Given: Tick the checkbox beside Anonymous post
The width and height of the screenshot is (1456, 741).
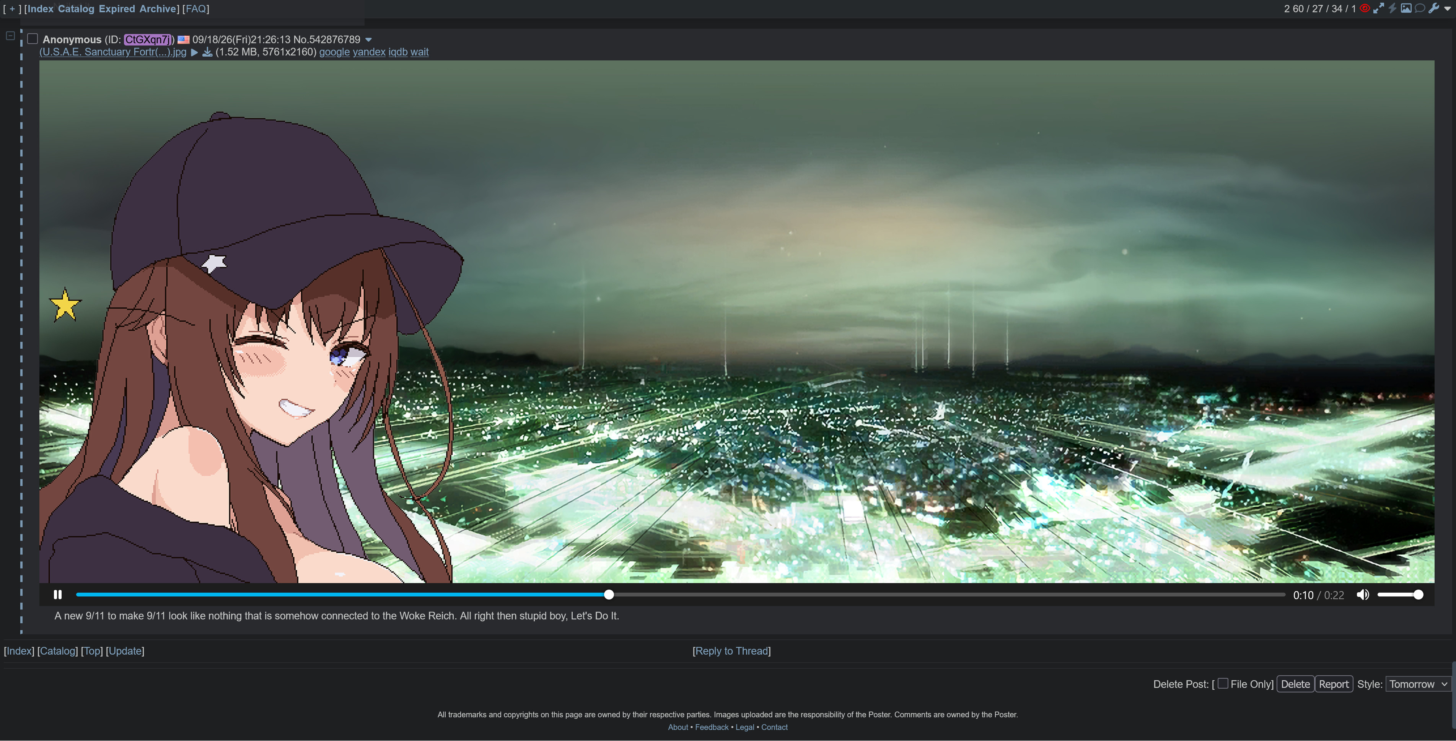Looking at the screenshot, I should point(33,39).
